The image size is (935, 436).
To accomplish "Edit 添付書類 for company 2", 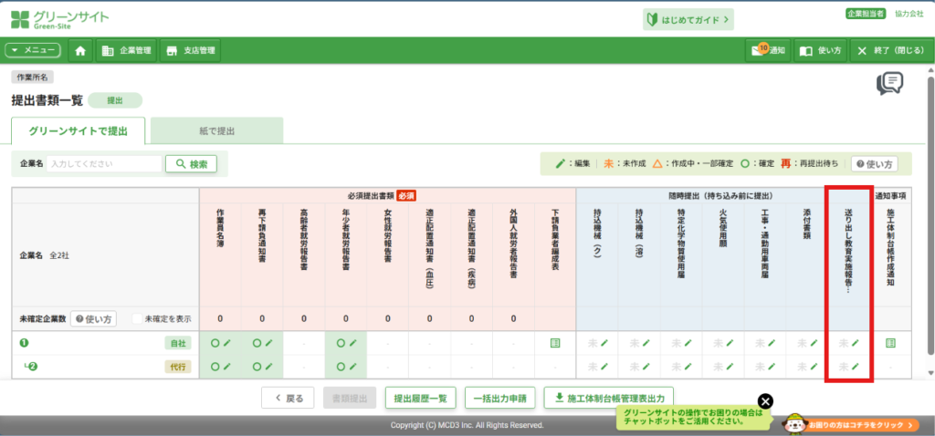I will click(x=814, y=367).
